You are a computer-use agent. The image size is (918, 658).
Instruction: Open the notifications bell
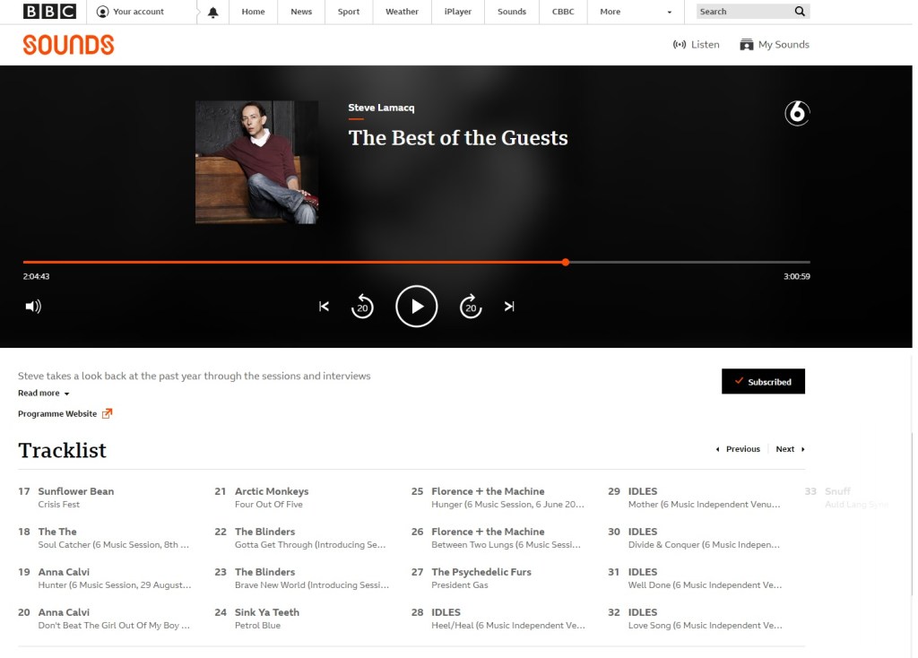[212, 12]
